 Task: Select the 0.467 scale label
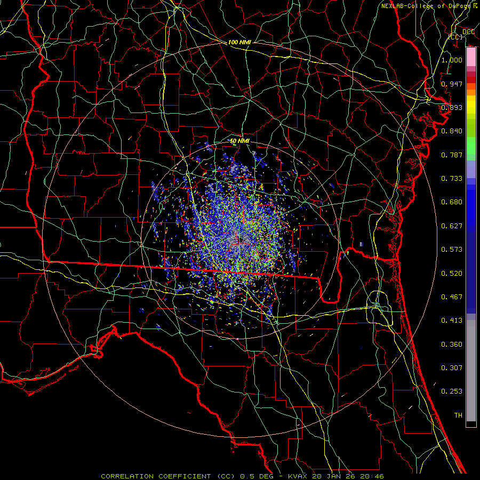[x=452, y=297]
